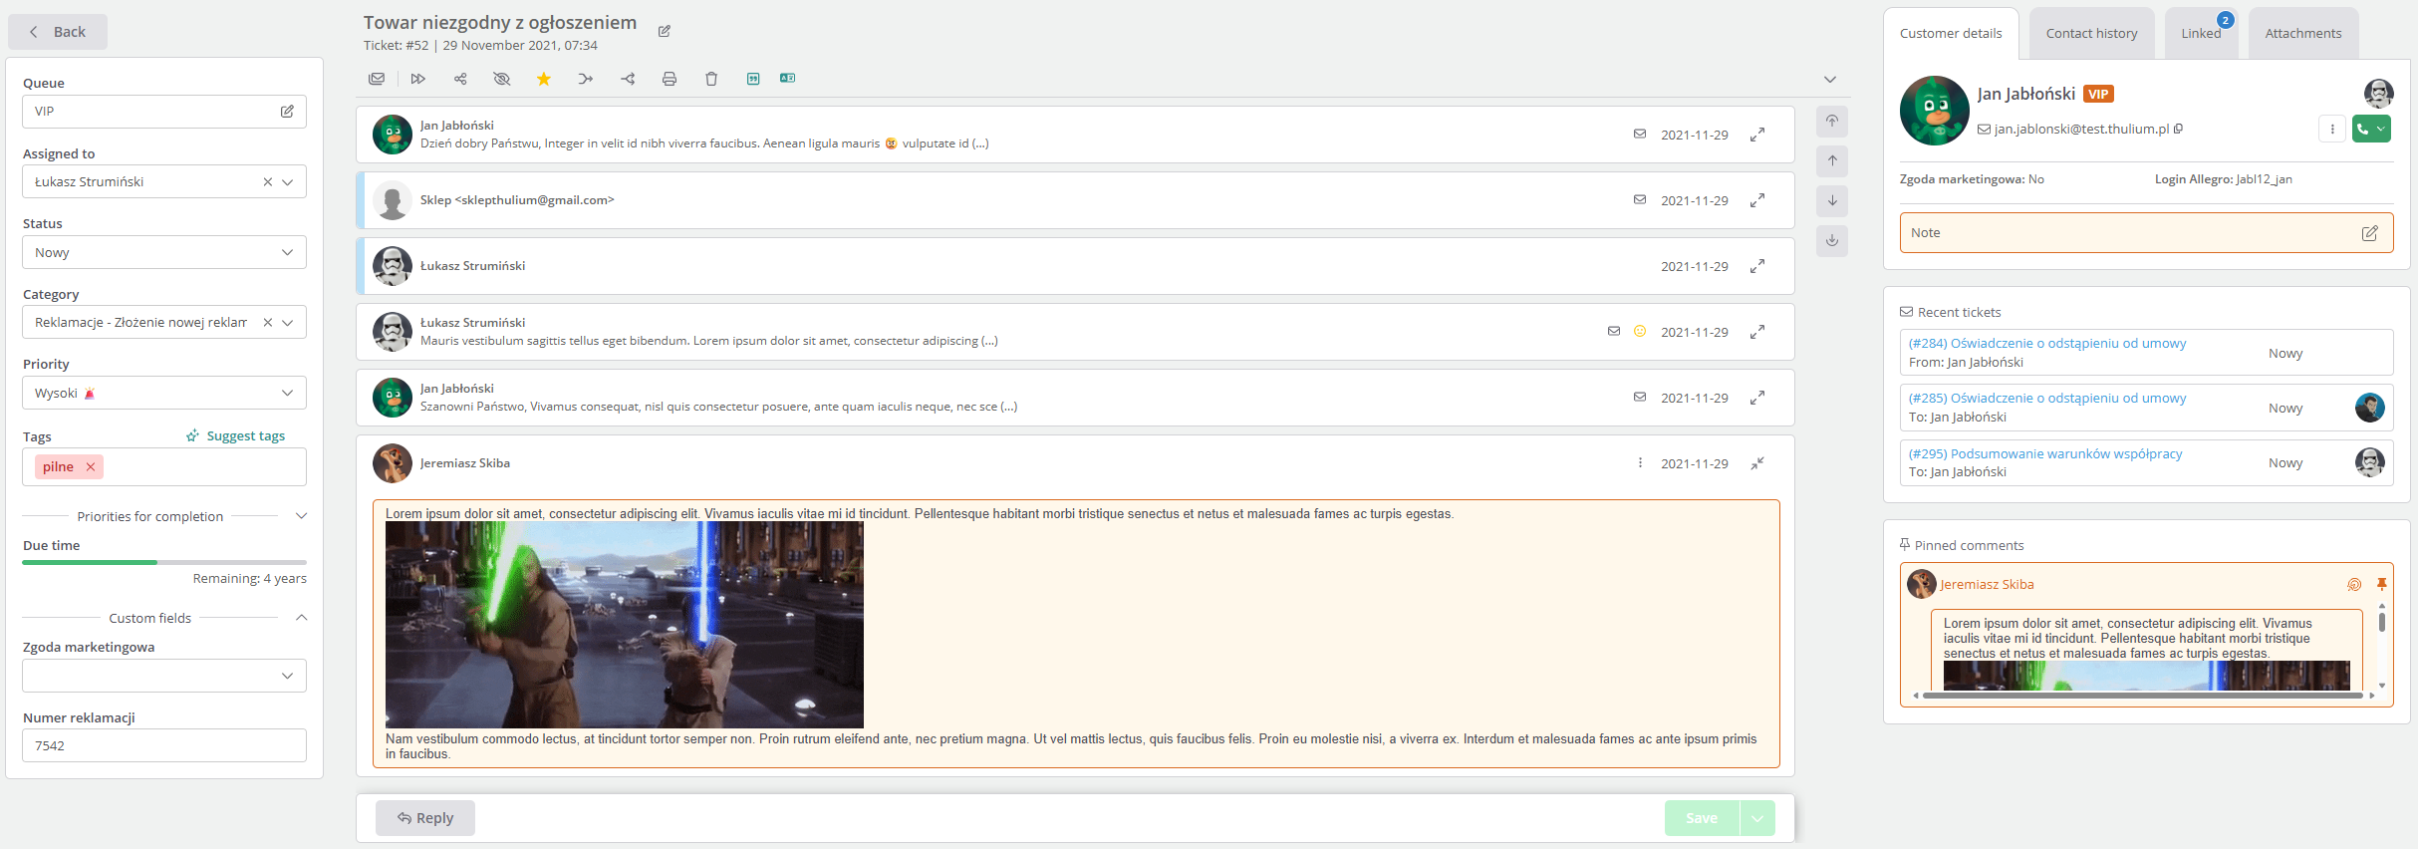Jump to first message navigation icon
Viewport: 2418px width, 849px height.
(1832, 121)
